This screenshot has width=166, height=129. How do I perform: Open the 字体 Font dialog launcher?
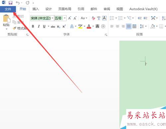coord(106,35)
